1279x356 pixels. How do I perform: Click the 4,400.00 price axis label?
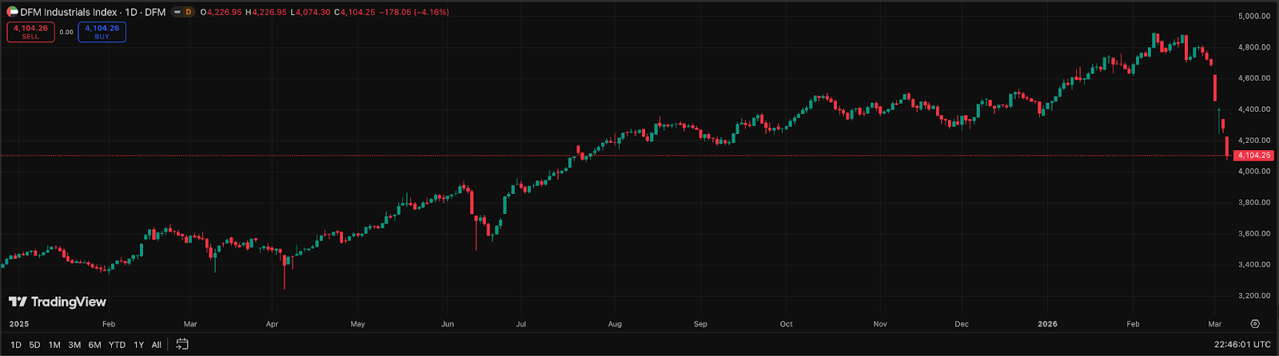(1253, 109)
